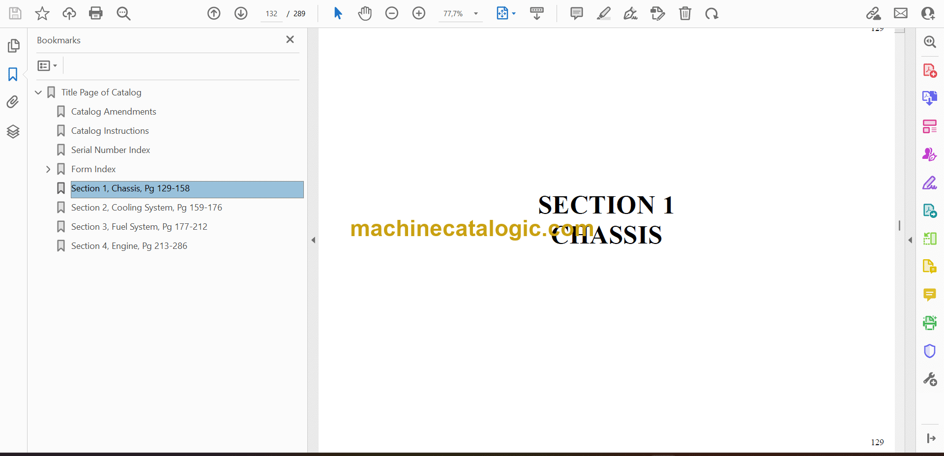Open Serial Number Index bookmark
944x456 pixels.
(x=111, y=150)
